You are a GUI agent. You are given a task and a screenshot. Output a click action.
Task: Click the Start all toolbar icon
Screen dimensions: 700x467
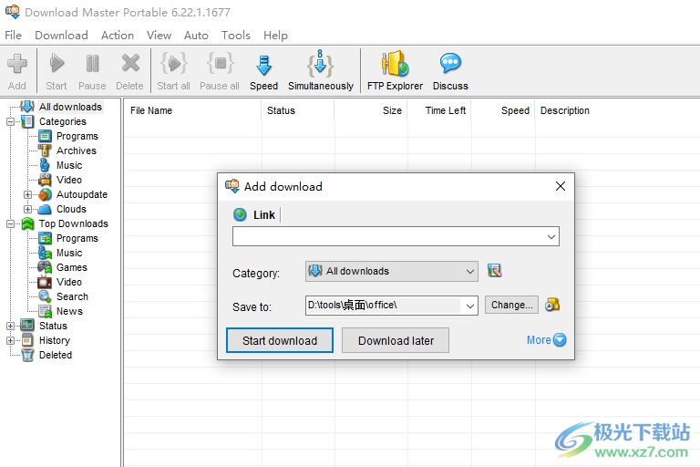pos(174,71)
